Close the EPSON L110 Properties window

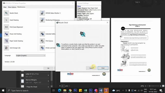(x=73, y=3)
